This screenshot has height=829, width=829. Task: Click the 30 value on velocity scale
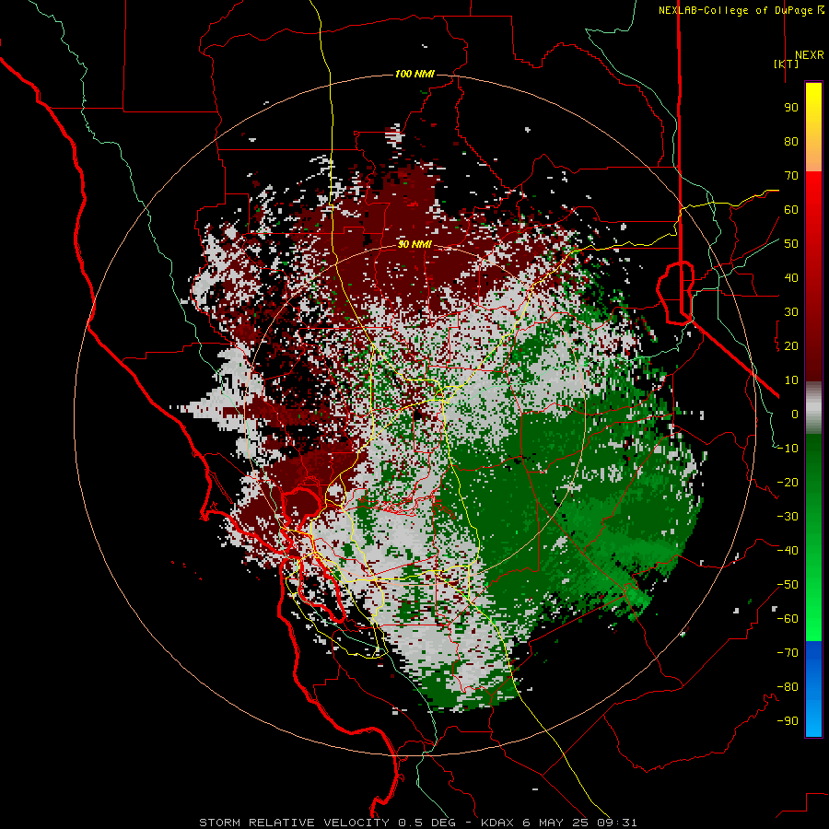click(791, 312)
